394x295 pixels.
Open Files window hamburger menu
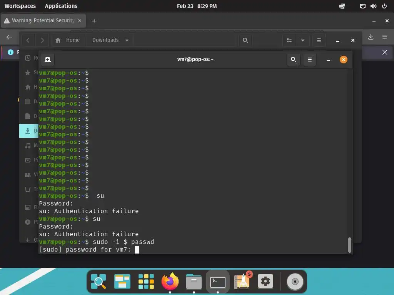point(319,40)
